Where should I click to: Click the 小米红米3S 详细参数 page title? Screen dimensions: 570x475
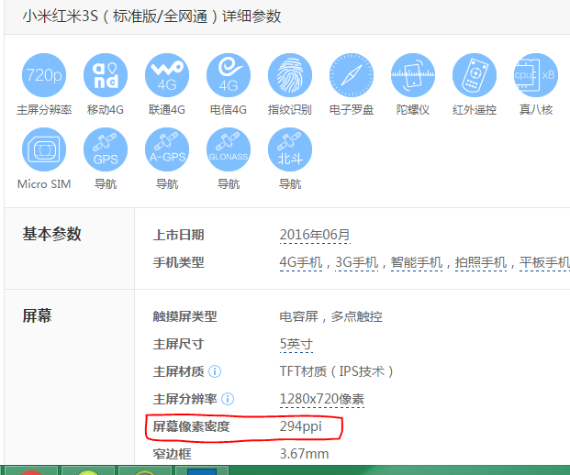pos(151,17)
